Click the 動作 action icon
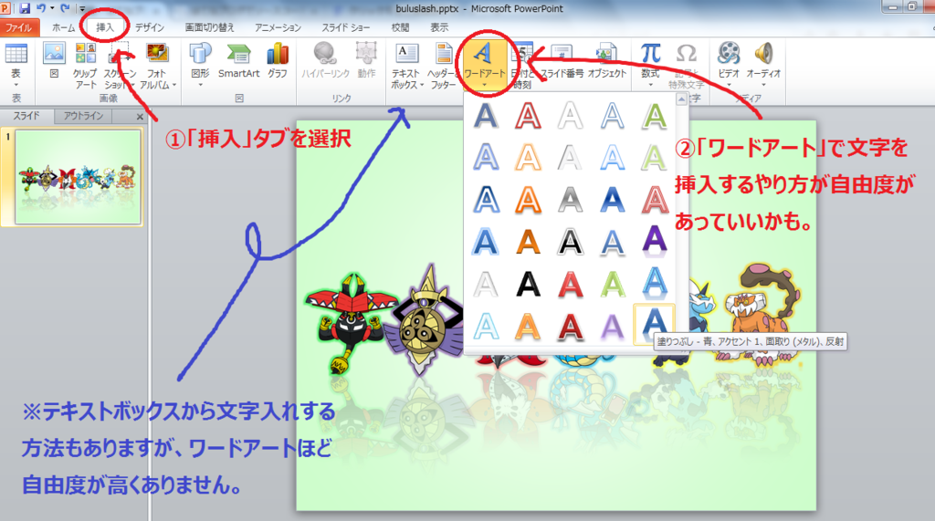The width and height of the screenshot is (935, 521). [367, 61]
